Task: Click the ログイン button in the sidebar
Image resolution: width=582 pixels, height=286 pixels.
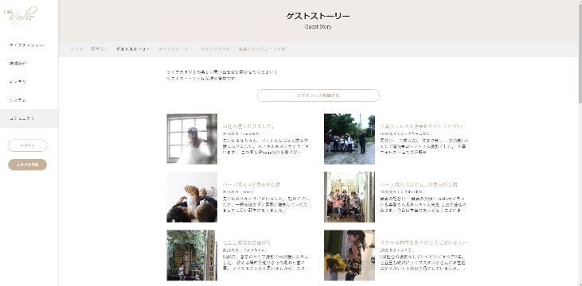Action: pyautogui.click(x=27, y=145)
